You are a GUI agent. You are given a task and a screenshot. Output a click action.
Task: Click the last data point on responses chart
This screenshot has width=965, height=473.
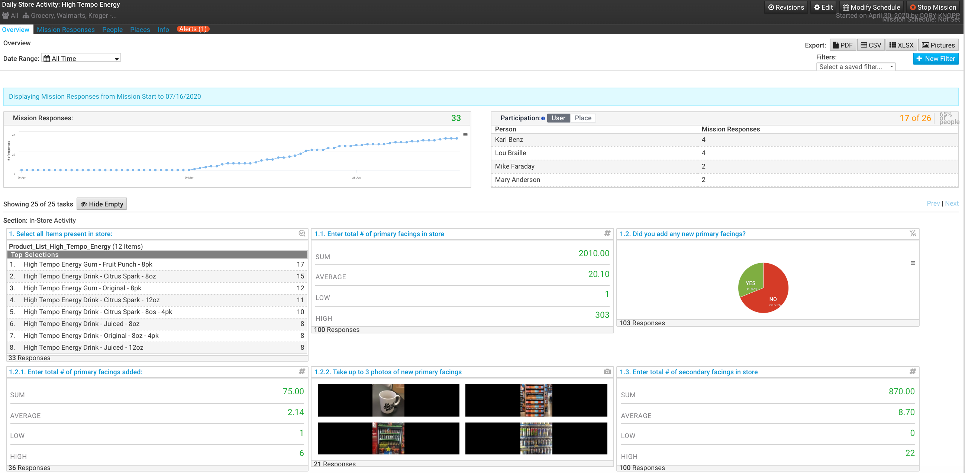(x=456, y=138)
